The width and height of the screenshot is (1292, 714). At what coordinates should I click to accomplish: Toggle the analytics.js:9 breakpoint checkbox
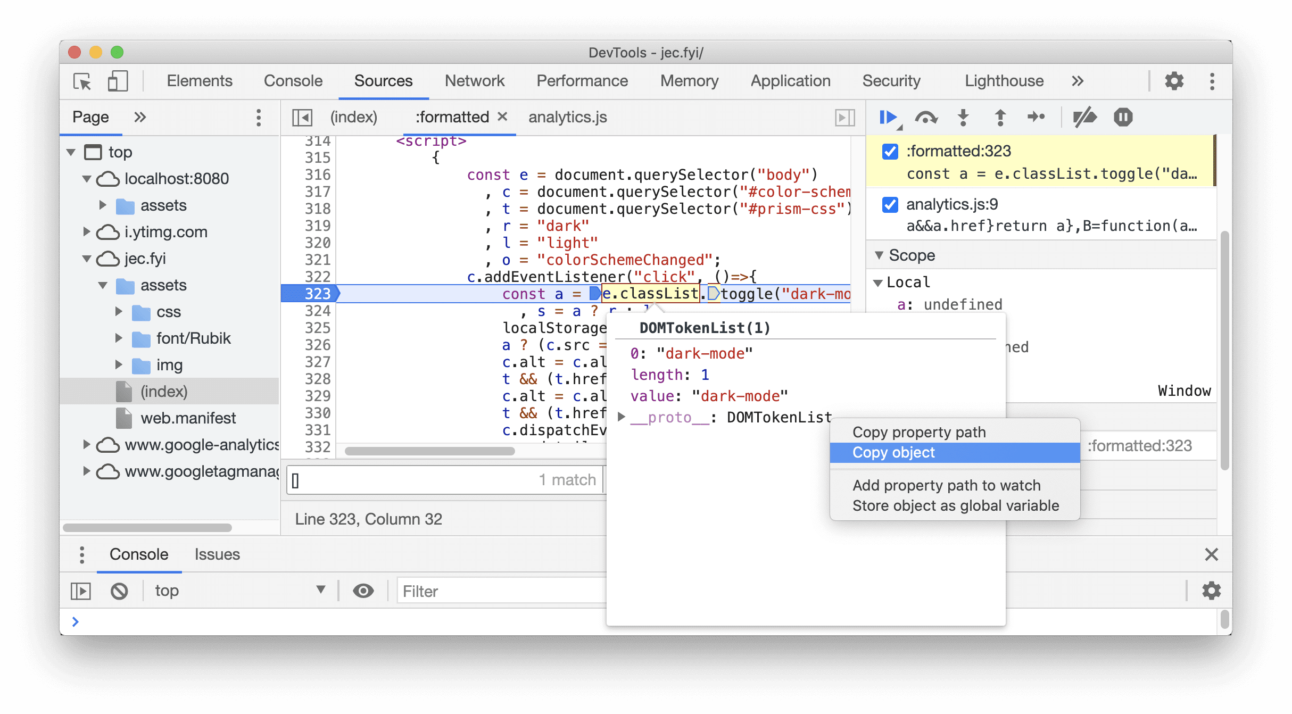890,205
